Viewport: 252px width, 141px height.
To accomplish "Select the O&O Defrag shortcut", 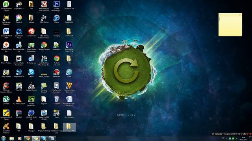I will tap(44, 19).
